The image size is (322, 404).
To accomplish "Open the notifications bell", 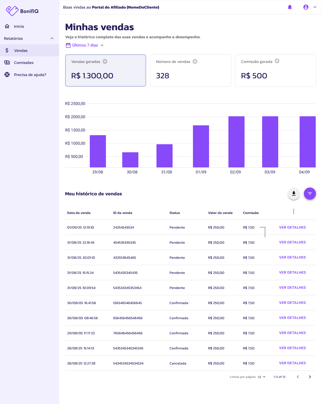I will [290, 7].
